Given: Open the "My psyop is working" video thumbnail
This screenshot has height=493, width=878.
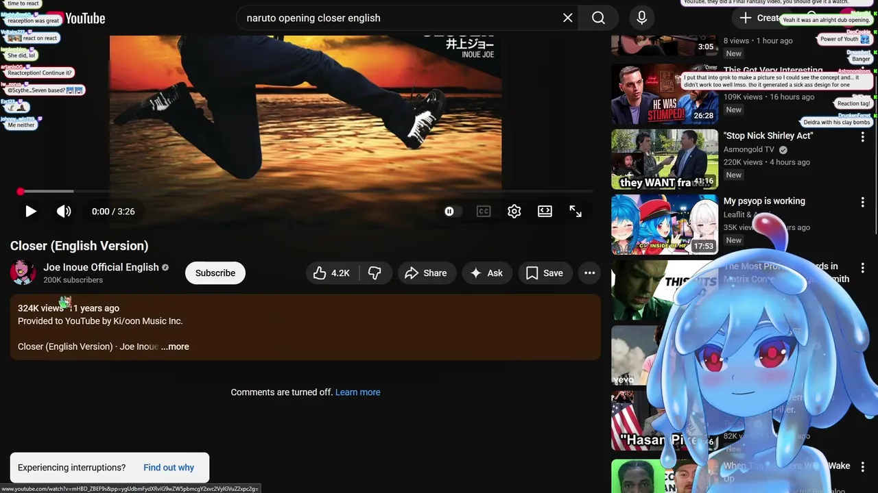Looking at the screenshot, I should coord(665,224).
